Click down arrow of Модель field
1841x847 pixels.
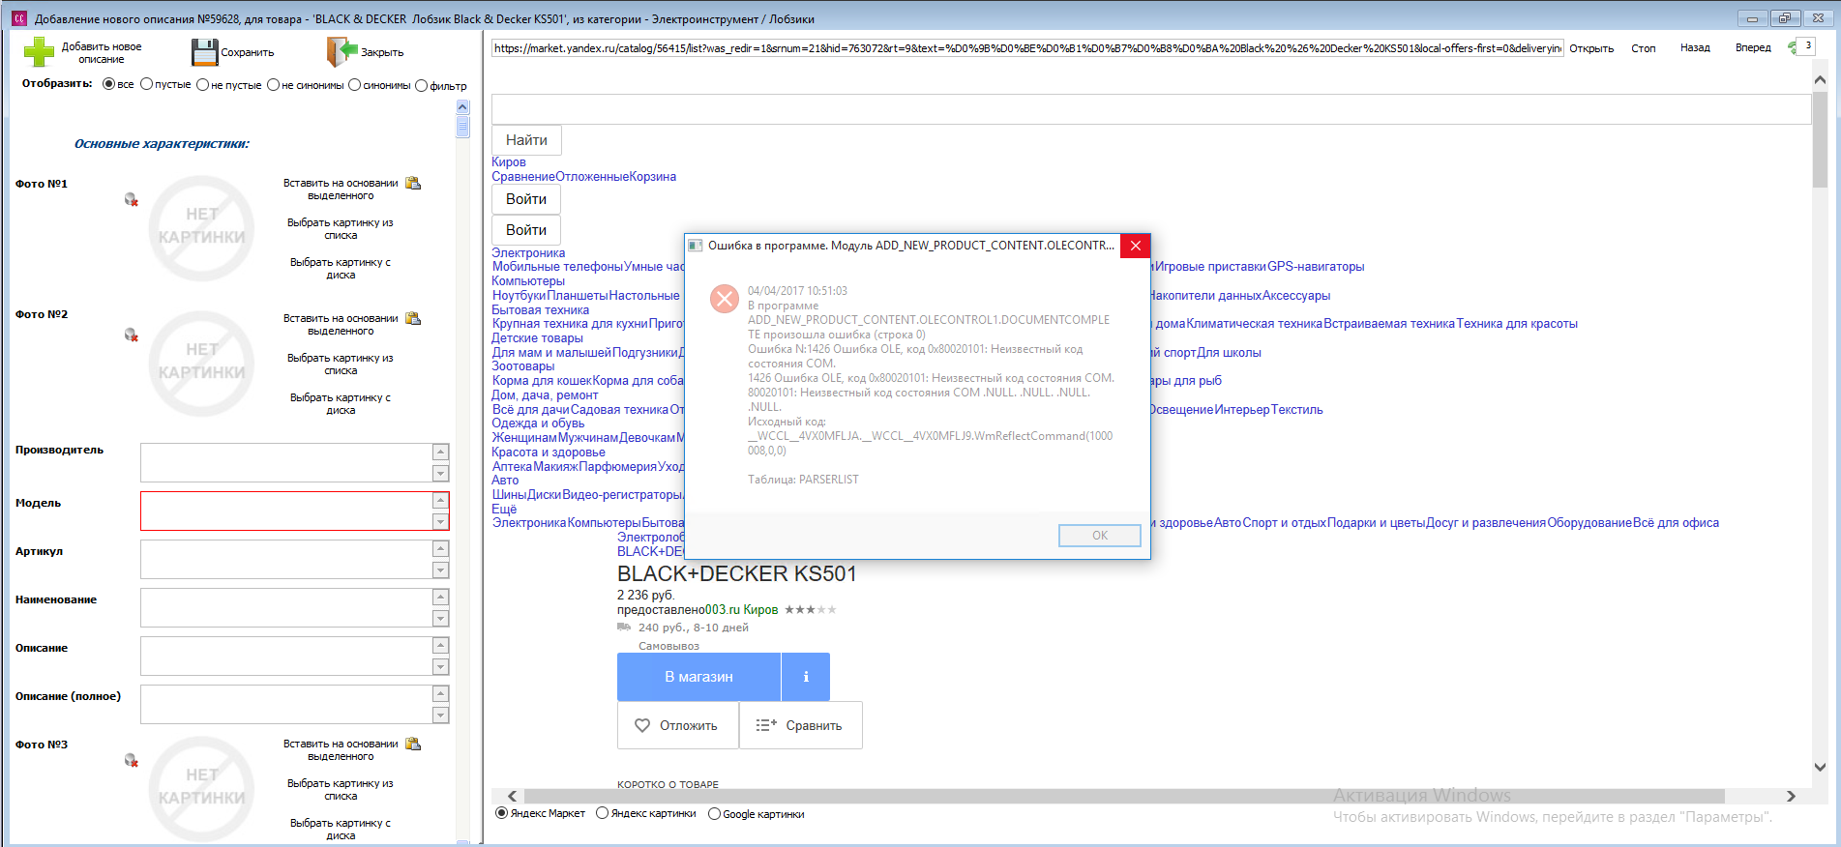441,521
